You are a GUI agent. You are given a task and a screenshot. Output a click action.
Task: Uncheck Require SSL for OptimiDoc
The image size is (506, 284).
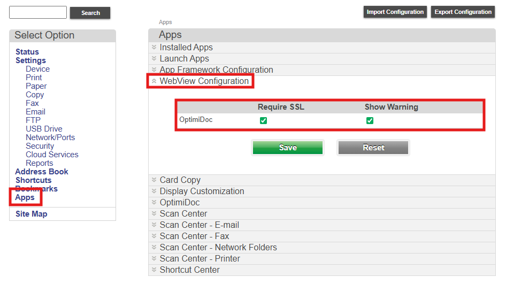click(x=263, y=121)
